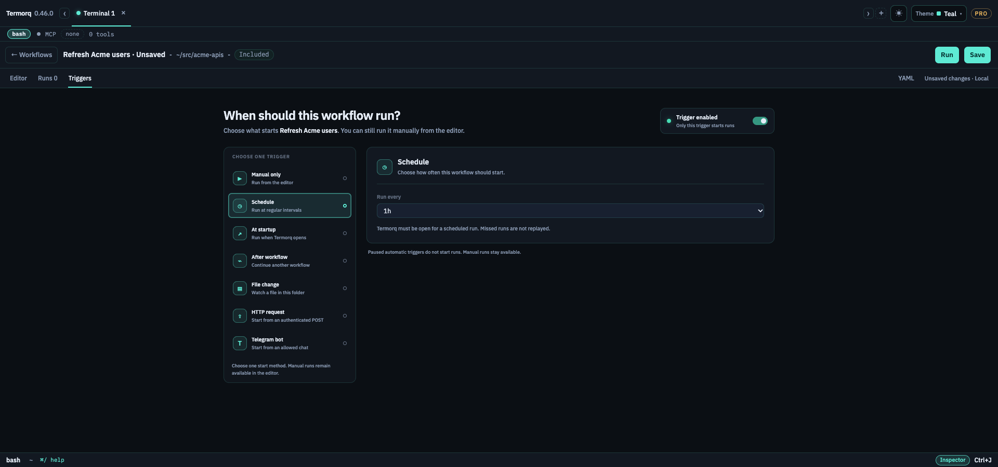Open the Run every interval dropdown
The width and height of the screenshot is (998, 467).
pyautogui.click(x=570, y=211)
